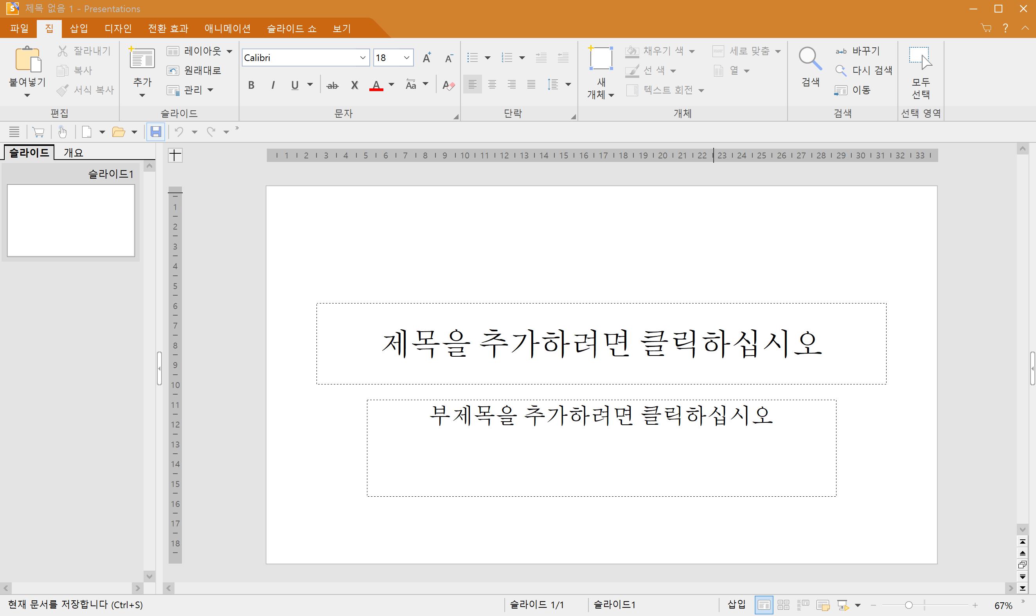Click the Open folder icon

coord(119,132)
